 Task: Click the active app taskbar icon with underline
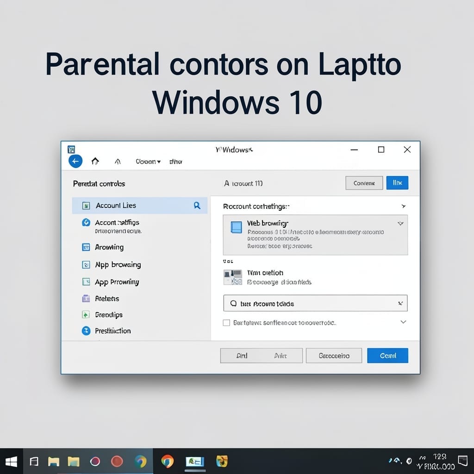coord(195,462)
